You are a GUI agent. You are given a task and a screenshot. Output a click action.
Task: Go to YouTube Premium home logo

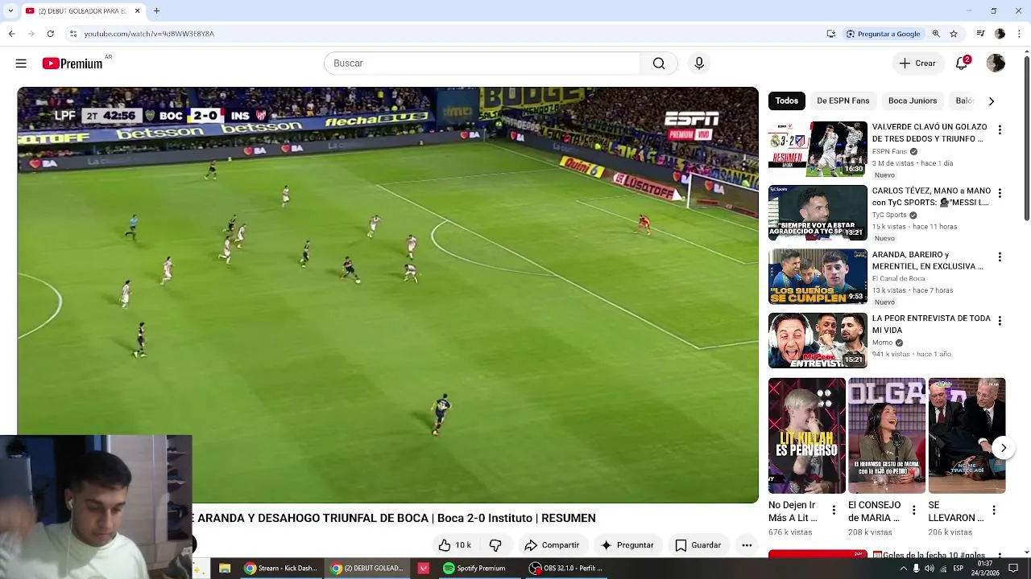(73, 64)
